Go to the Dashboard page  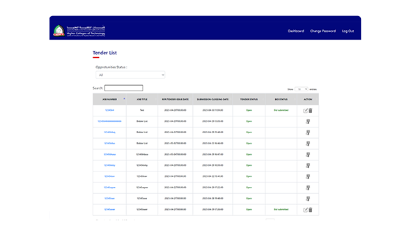click(x=296, y=31)
